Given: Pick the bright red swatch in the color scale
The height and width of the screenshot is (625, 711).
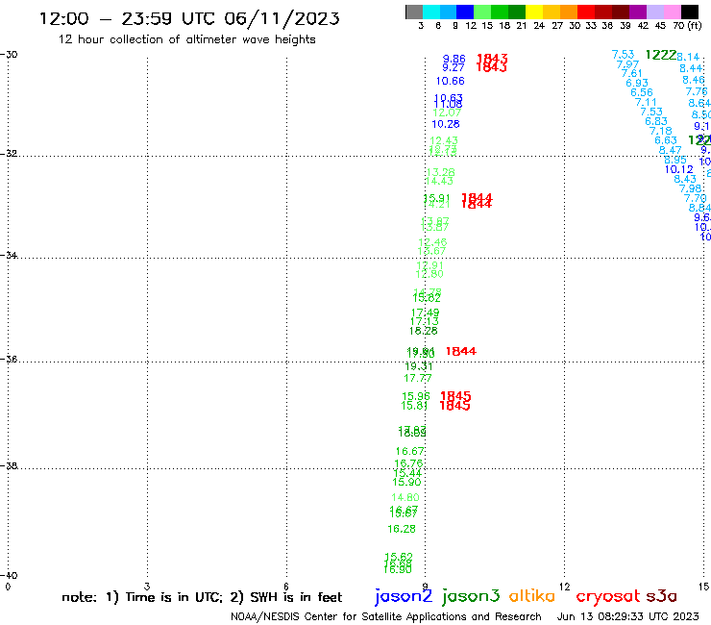Looking at the screenshot, I should pos(586,12).
